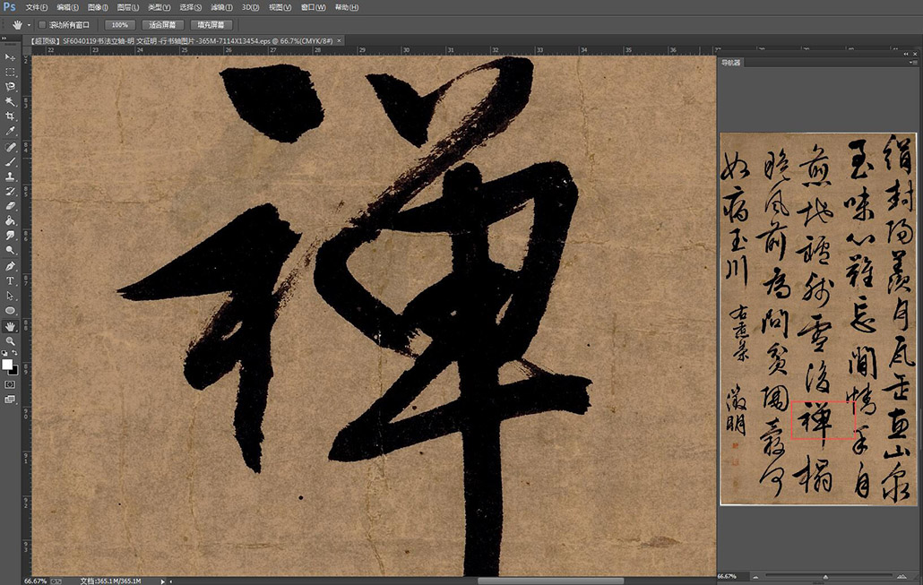Click the horizontal canvas scrollbar
The image size is (923, 585).
pos(550,581)
